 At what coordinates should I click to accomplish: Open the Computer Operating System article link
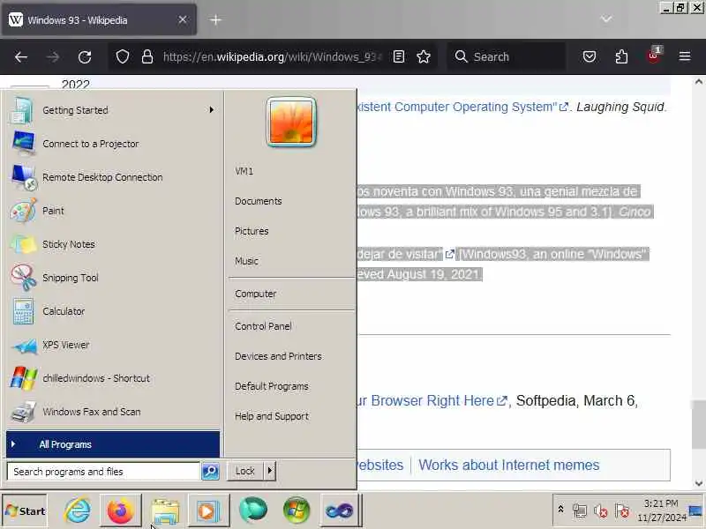click(x=462, y=107)
